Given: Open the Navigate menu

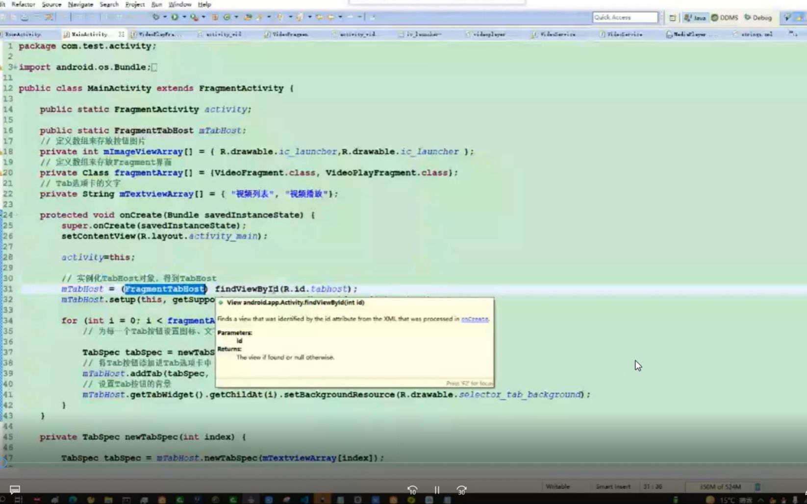Looking at the screenshot, I should (x=80, y=4).
